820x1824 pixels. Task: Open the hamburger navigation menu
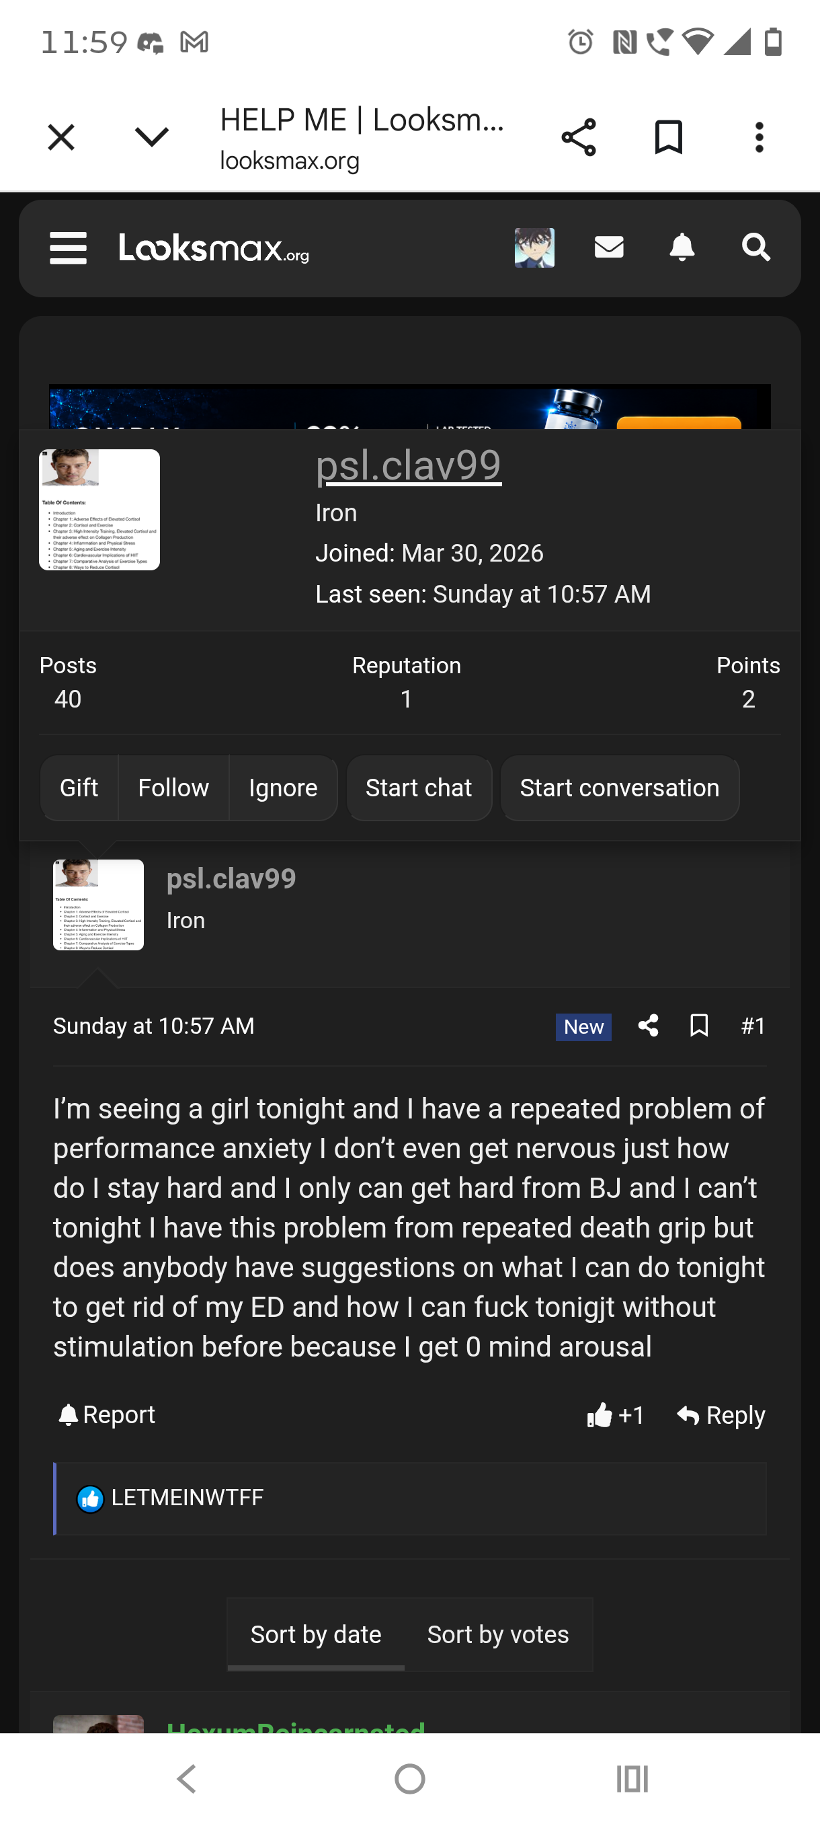(68, 248)
